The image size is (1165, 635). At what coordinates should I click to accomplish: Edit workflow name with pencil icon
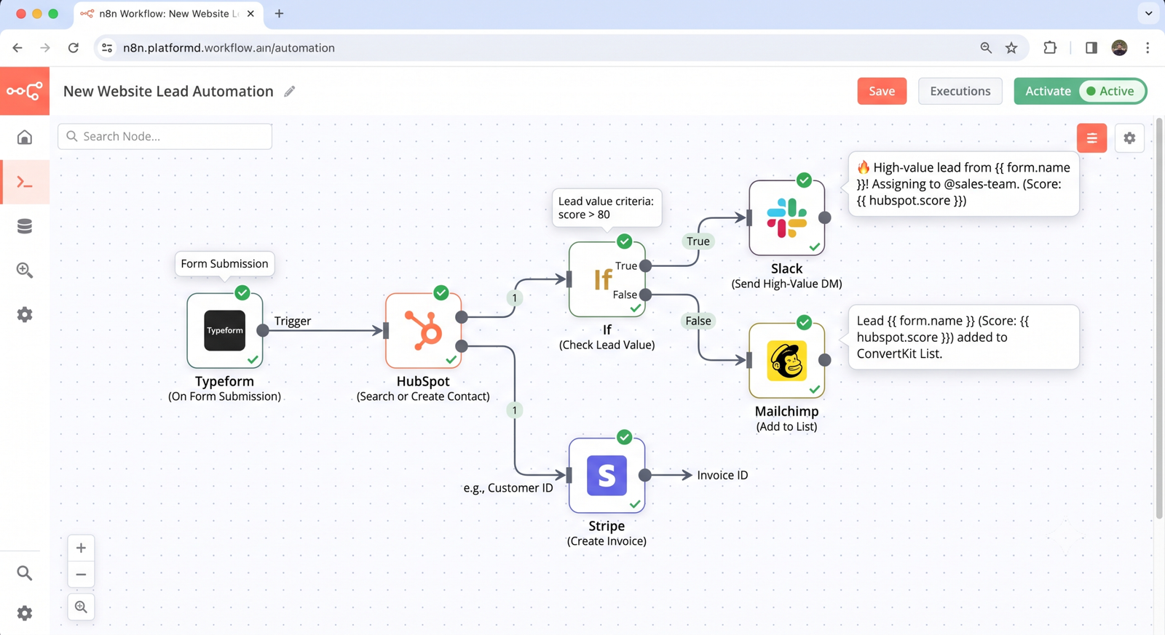tap(290, 91)
